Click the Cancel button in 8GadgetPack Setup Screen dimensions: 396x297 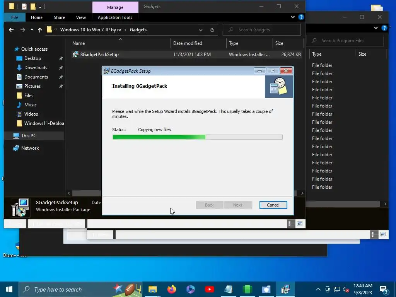point(273,205)
